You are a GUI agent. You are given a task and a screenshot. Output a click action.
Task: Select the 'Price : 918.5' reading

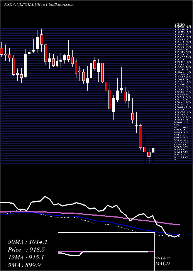(26, 250)
